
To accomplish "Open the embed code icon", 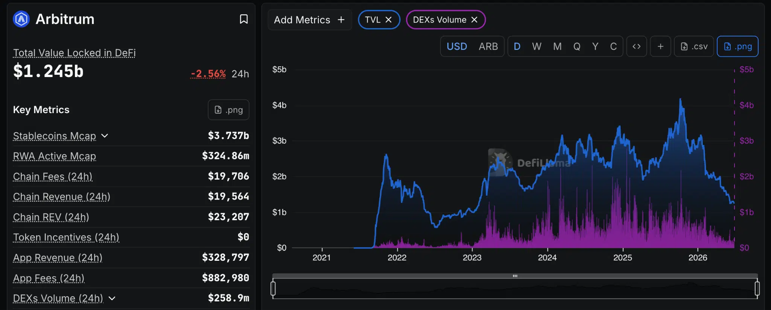I will tap(637, 46).
